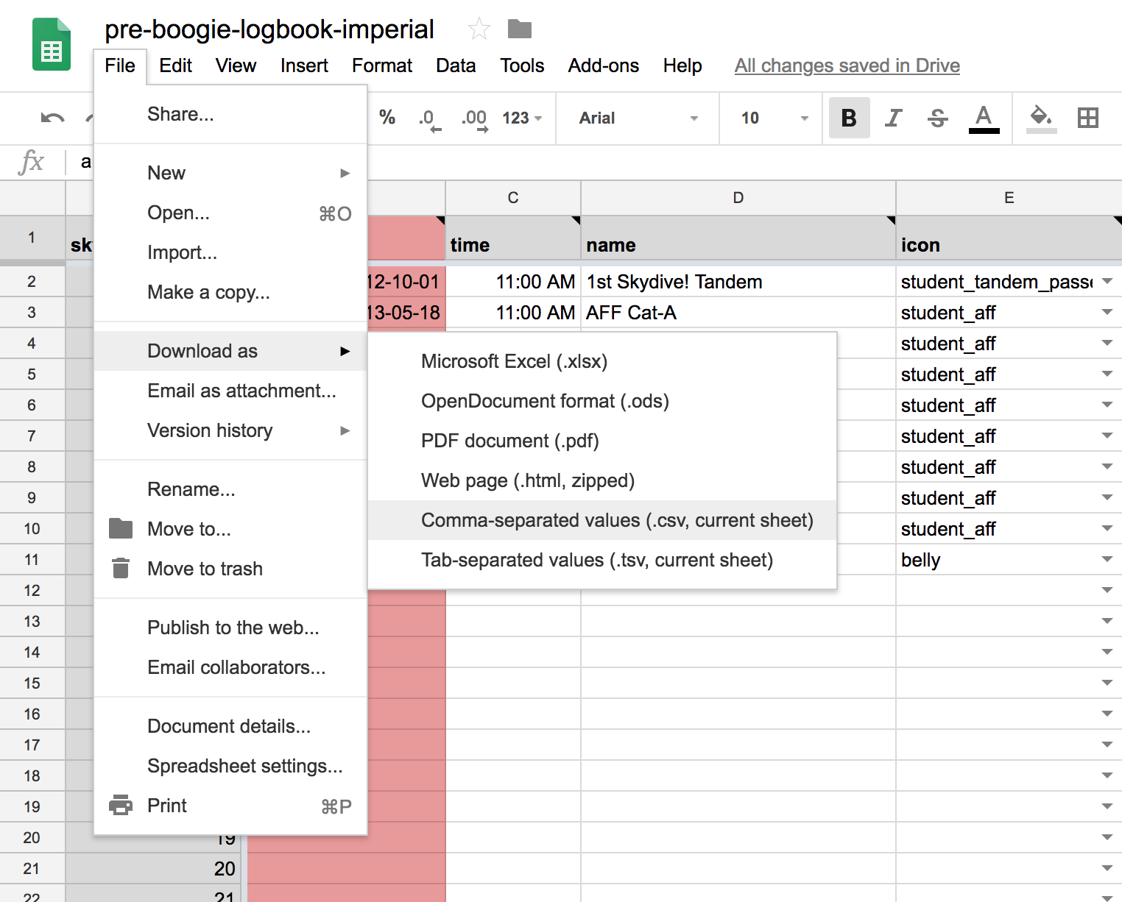Select the name header cell
Viewport: 1122px width, 902px height.
738,238
